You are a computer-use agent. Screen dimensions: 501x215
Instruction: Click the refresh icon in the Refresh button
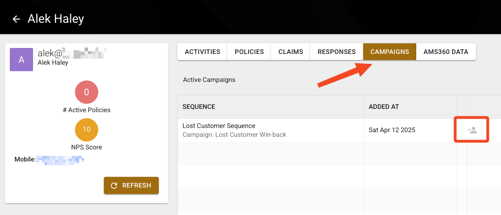114,186
